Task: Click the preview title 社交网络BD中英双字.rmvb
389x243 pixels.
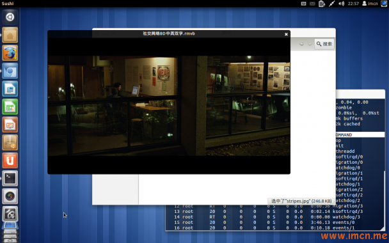Action: (x=169, y=33)
